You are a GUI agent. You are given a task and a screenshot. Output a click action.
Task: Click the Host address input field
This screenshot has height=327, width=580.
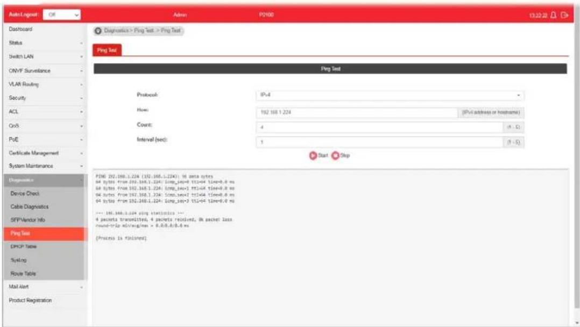coord(357,112)
